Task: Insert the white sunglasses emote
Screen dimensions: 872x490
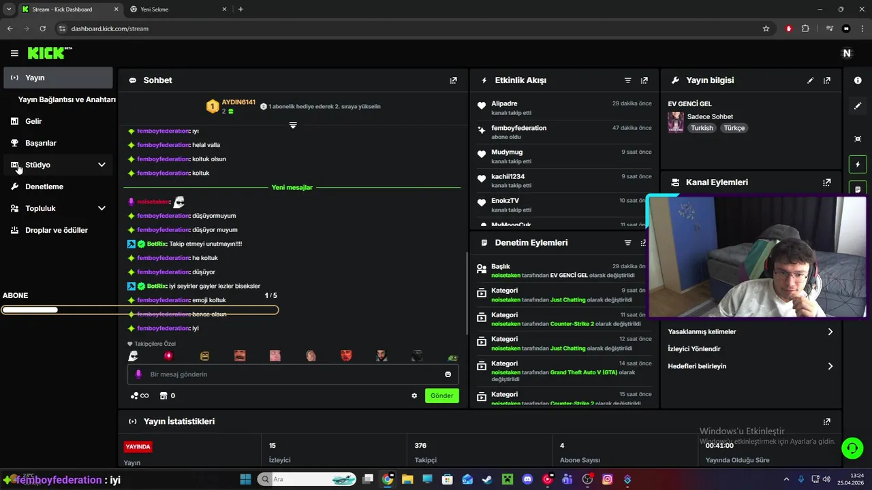Action: (133, 356)
